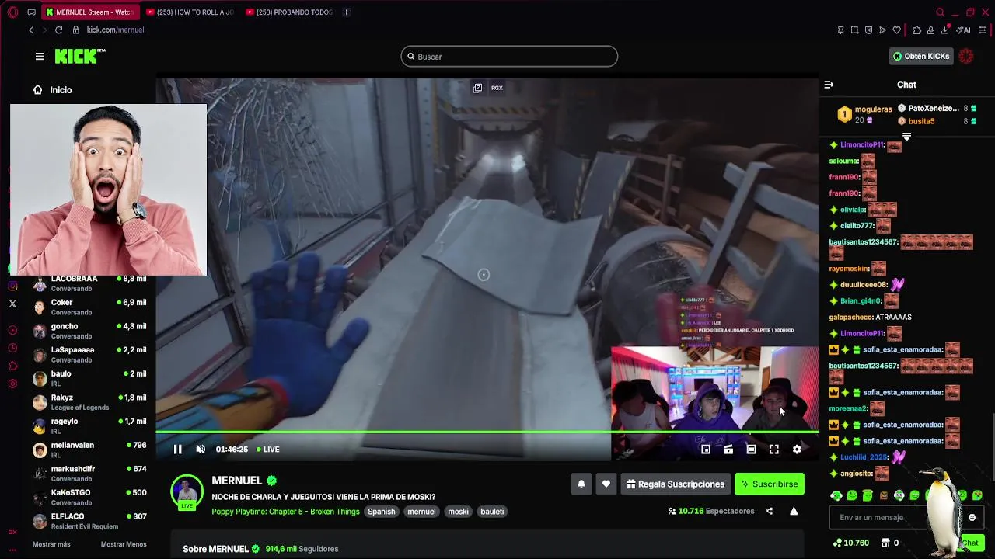This screenshot has width=995, height=559.
Task: Open the moski tag
Action: coord(458,512)
